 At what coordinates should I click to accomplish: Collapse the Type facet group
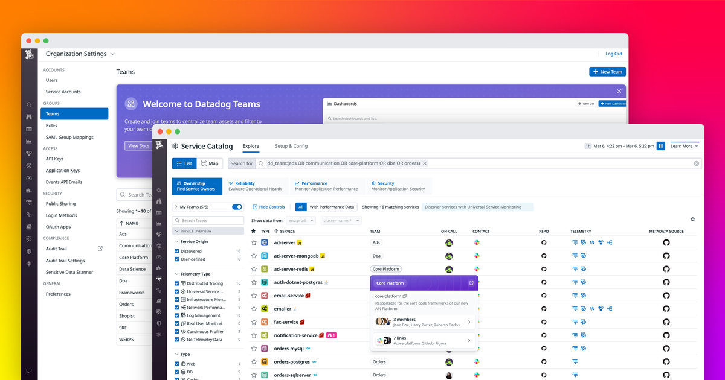click(176, 354)
